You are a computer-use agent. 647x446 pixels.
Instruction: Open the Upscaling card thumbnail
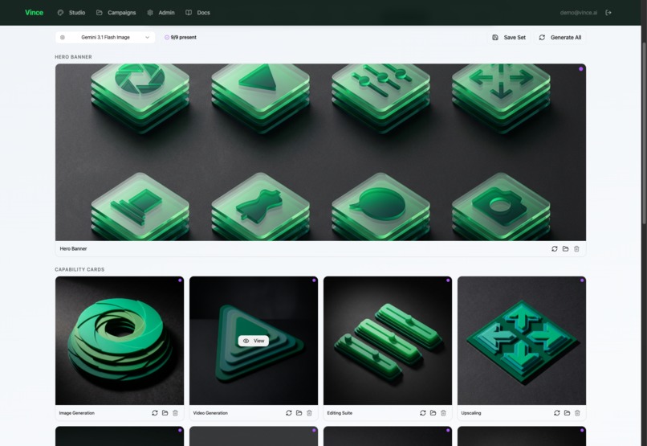(522, 341)
